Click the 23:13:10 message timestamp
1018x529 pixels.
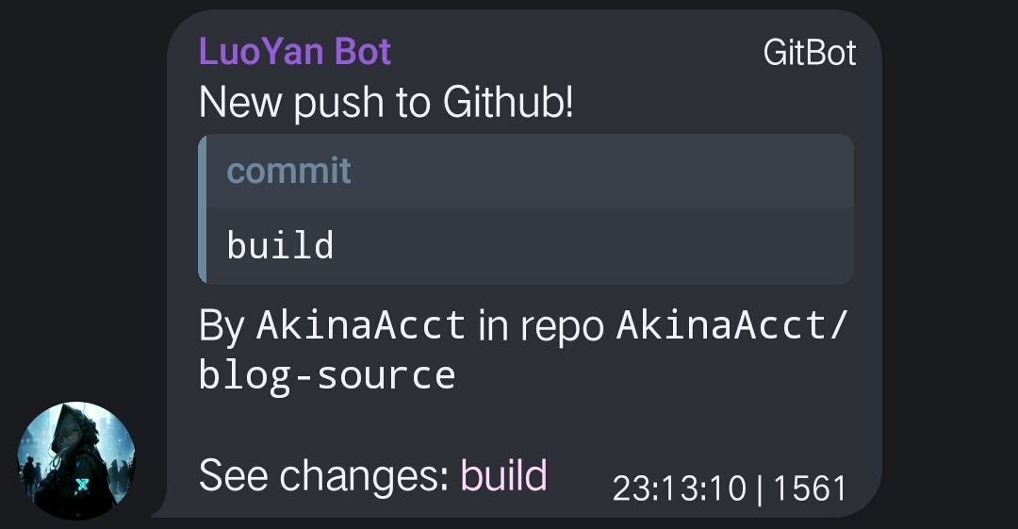pyautogui.click(x=679, y=488)
